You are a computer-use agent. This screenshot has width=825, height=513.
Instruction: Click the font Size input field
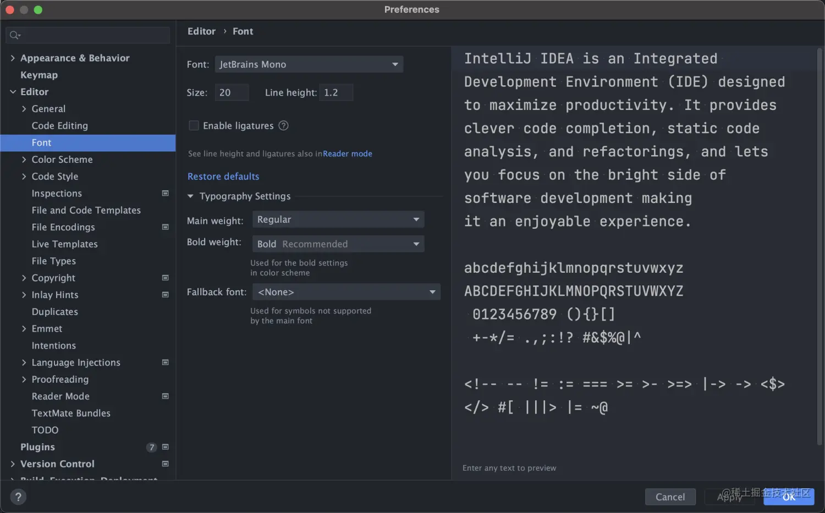click(232, 92)
